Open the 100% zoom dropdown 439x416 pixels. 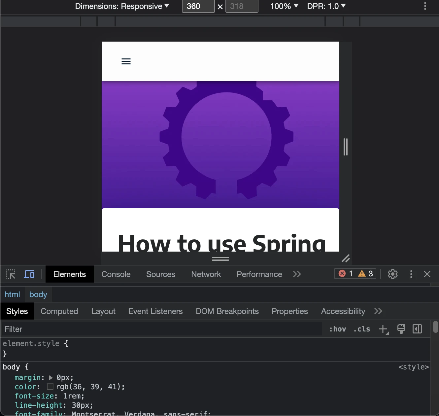tap(284, 6)
